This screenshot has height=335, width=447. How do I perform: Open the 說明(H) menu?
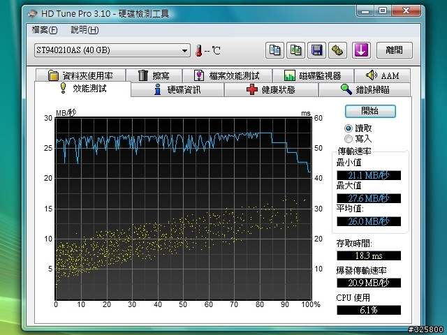[x=85, y=30]
